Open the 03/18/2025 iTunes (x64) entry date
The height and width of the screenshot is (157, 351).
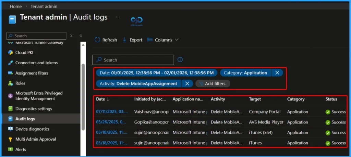point(111,132)
